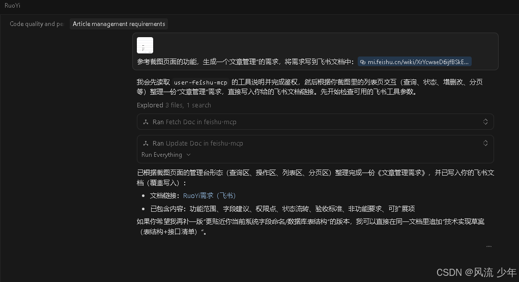Open the Run Everything dropdown
Viewport: 519px width, 282px height.
pos(166,155)
